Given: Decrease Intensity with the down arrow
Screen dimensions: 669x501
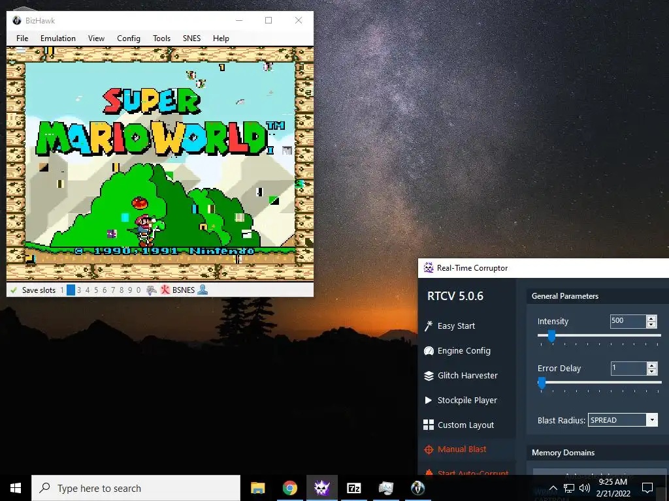Looking at the screenshot, I should pos(651,325).
